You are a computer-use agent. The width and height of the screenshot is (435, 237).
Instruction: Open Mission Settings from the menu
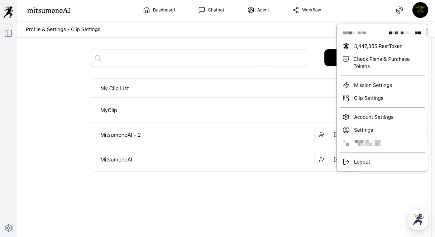(x=373, y=85)
